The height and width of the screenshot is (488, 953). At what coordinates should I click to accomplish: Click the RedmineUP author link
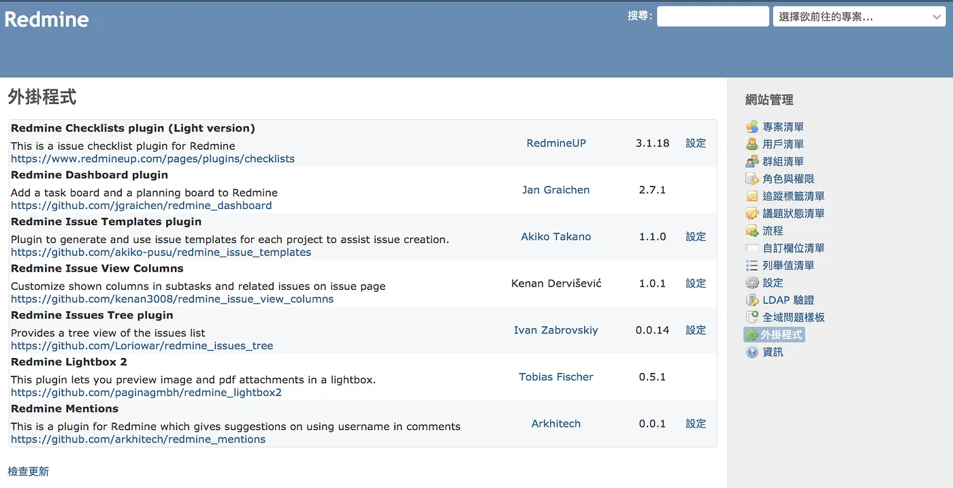click(556, 143)
